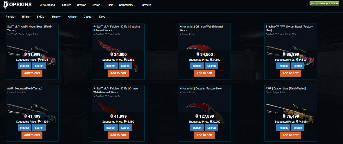Open Karambit Crimson Web (Minimal Wear) title
The width and height of the screenshot is (343, 144).
click(x=201, y=28)
